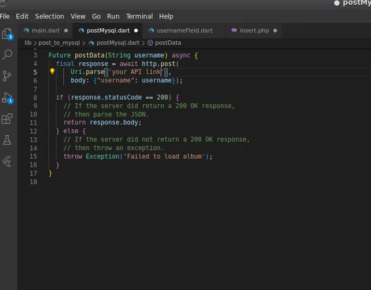371x290 pixels.
Task: Switch to the main.dart tab
Action: pyautogui.click(x=46, y=31)
